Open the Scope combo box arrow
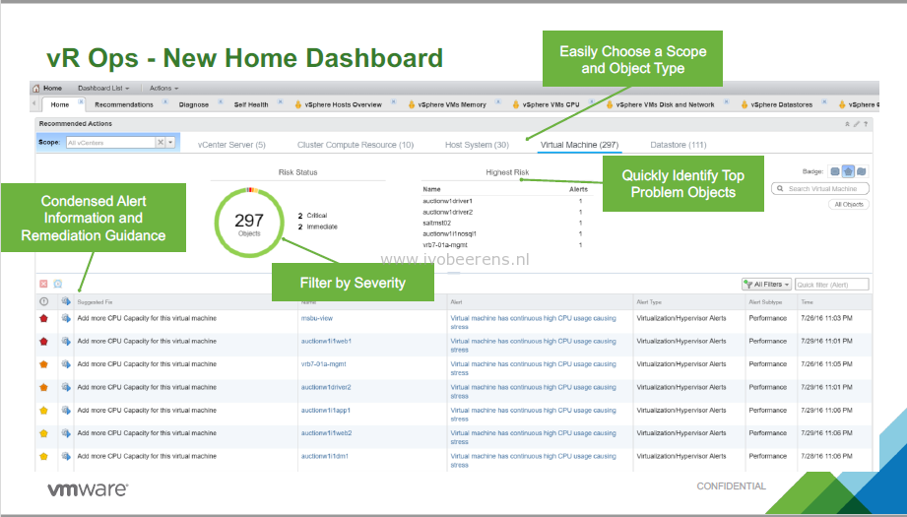 [170, 142]
